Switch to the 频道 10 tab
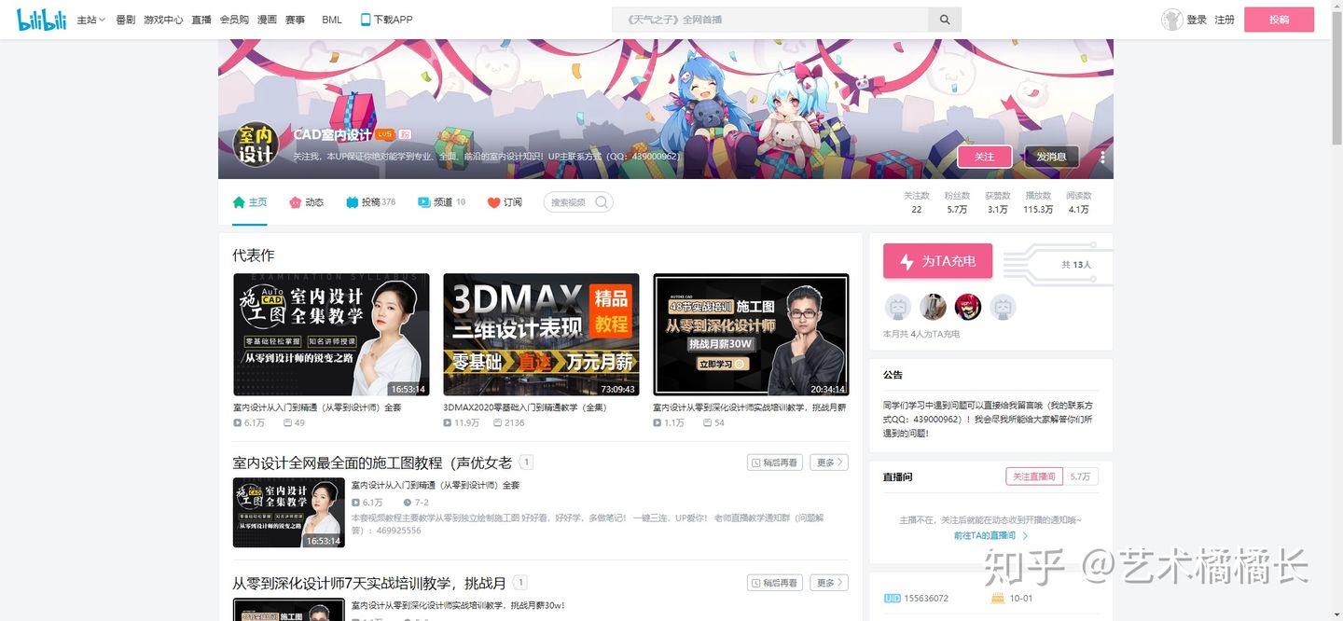 (441, 202)
